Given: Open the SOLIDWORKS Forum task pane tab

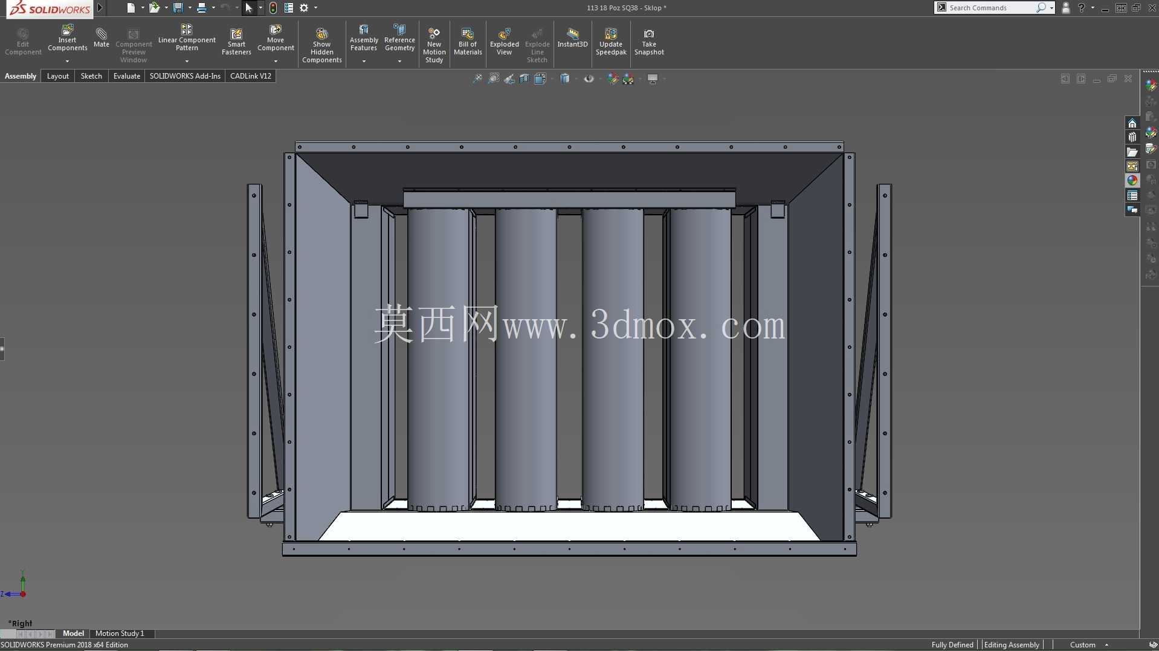Looking at the screenshot, I should click(1132, 210).
